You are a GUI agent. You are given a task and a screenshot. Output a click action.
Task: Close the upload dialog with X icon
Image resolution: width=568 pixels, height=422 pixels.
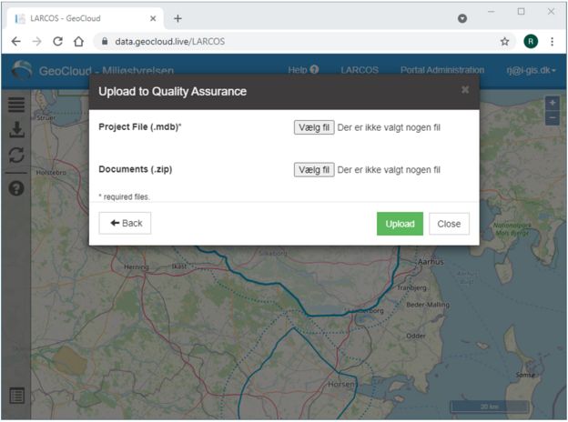pyautogui.click(x=465, y=90)
